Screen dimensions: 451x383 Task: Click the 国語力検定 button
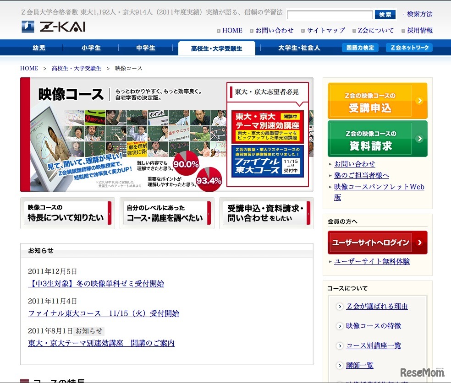point(360,48)
